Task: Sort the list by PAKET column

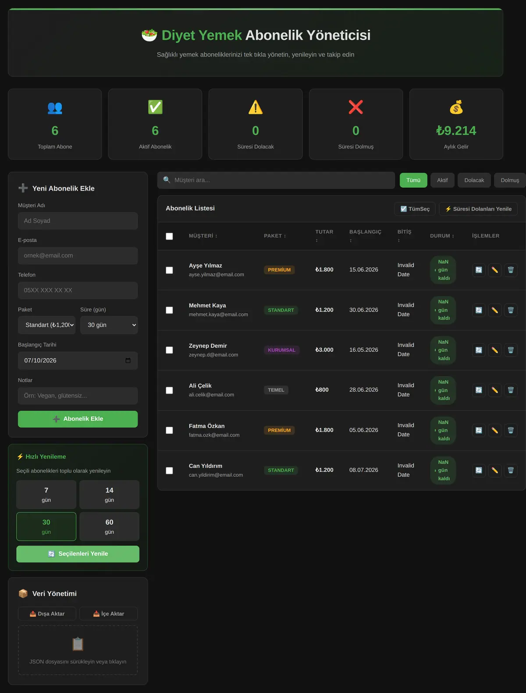Action: point(275,236)
